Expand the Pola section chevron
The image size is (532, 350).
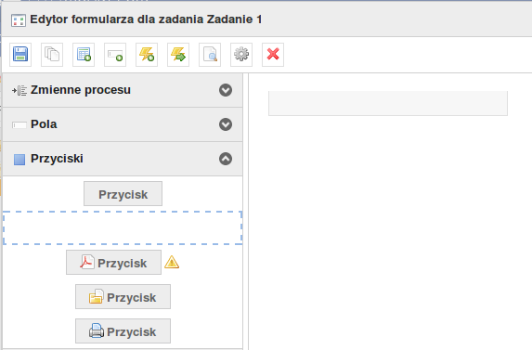226,124
